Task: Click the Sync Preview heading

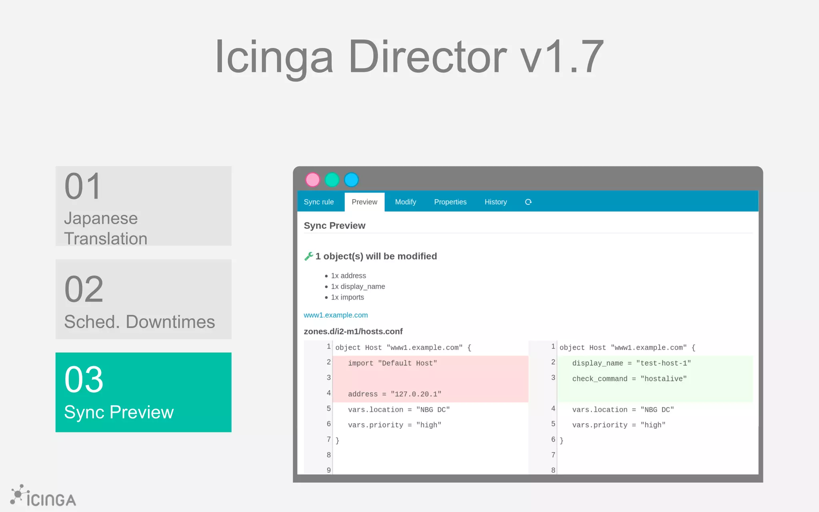Action: click(x=334, y=226)
